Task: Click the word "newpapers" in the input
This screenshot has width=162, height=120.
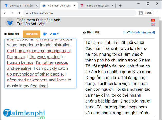Action: coord(37,80)
